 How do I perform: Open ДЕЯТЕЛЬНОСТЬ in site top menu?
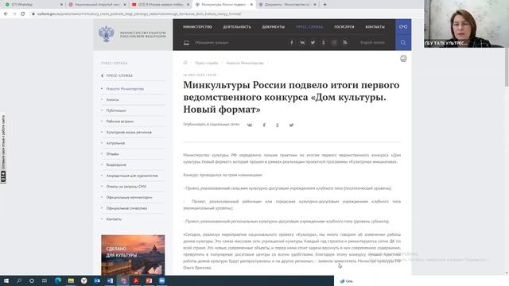(237, 27)
